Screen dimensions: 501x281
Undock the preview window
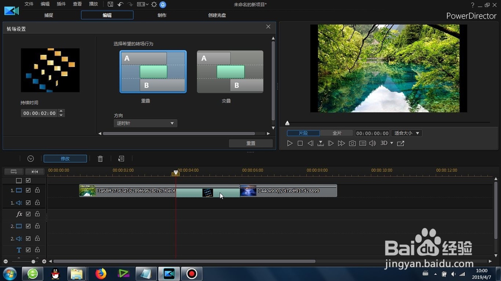pyautogui.click(x=401, y=143)
